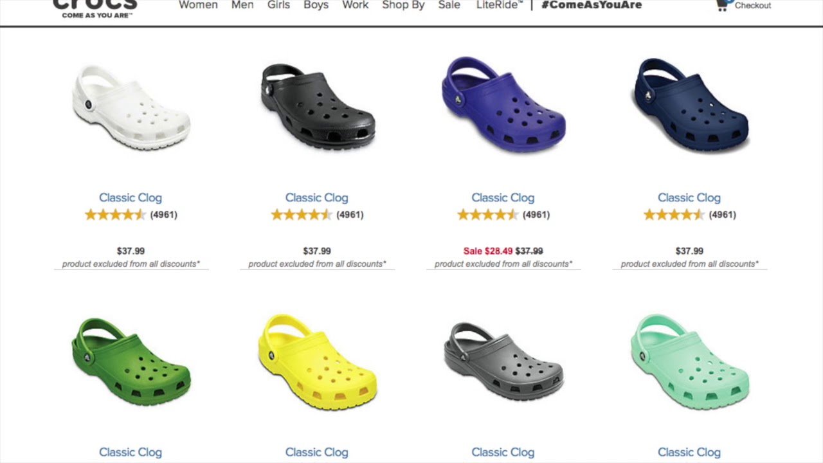Select the purple Classic Clog image
The height and width of the screenshot is (463, 823).
[x=503, y=104]
